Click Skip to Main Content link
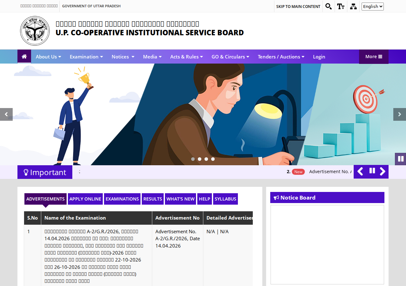 pos(298,6)
